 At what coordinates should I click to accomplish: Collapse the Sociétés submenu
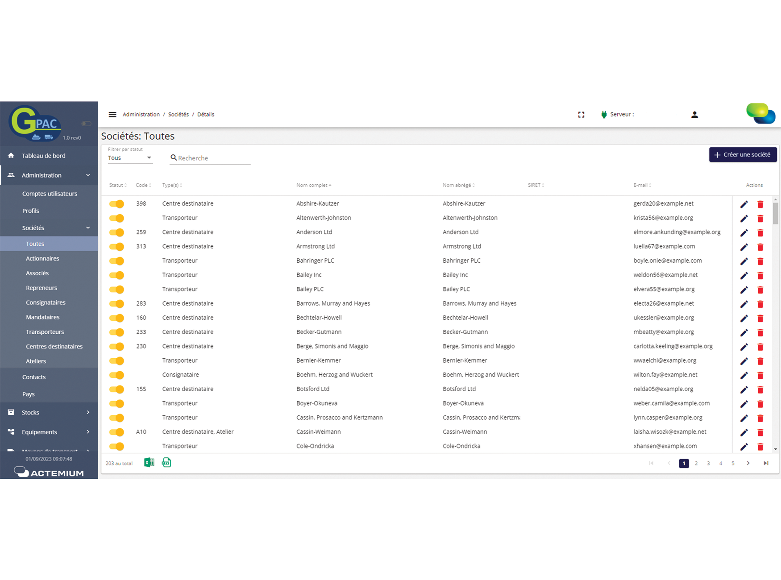coord(88,228)
